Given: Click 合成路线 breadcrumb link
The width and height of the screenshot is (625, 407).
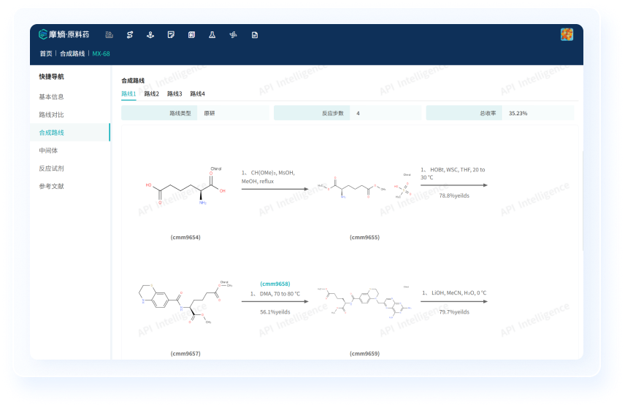Looking at the screenshot, I should point(72,54).
